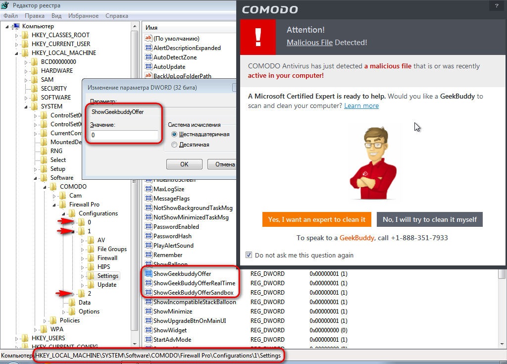Image resolution: width=507 pixels, height=364 pixels.
Task: Collapse the COMODO tree node
Action: point(45,187)
